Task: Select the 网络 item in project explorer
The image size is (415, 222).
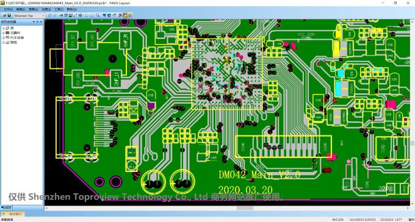Action: [x=13, y=42]
